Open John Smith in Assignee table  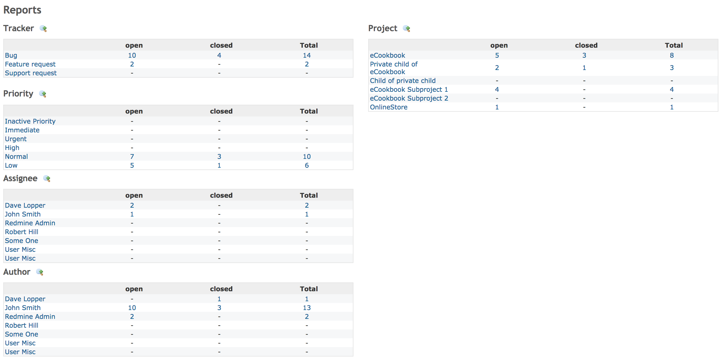pos(23,214)
